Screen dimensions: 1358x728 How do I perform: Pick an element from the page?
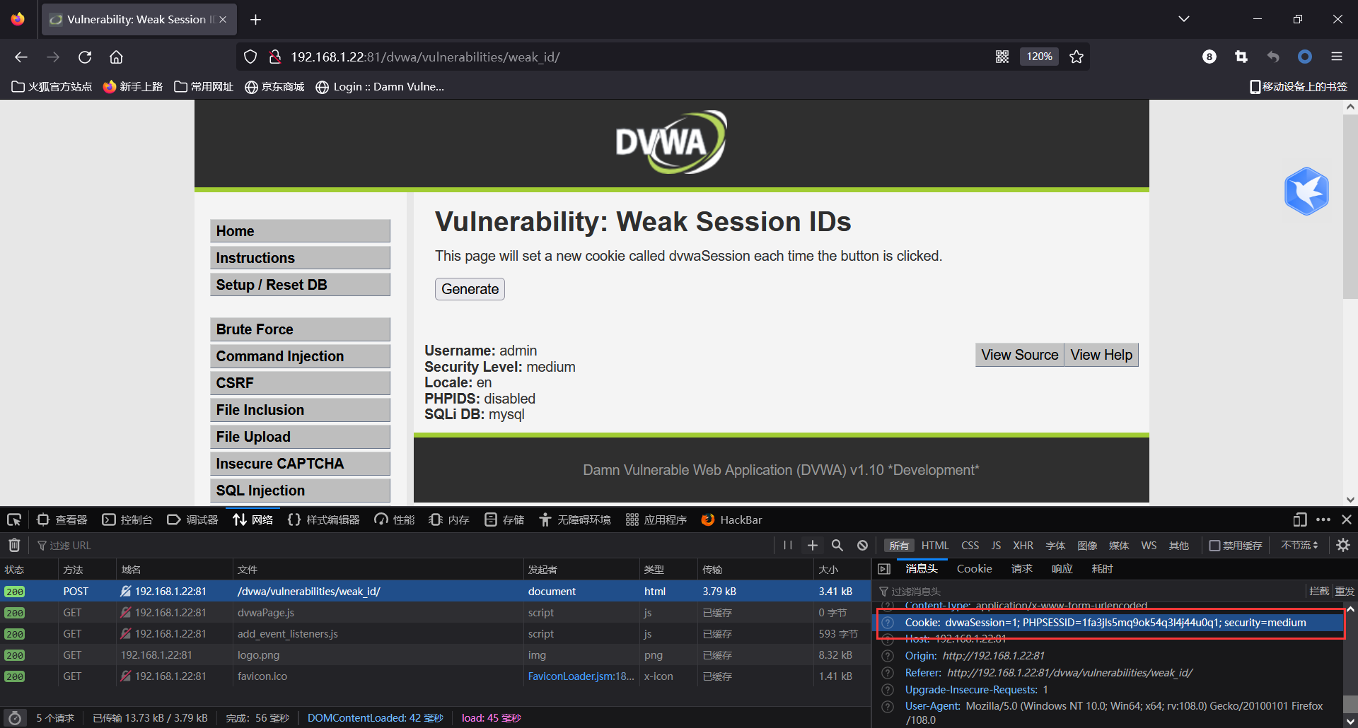[14, 520]
